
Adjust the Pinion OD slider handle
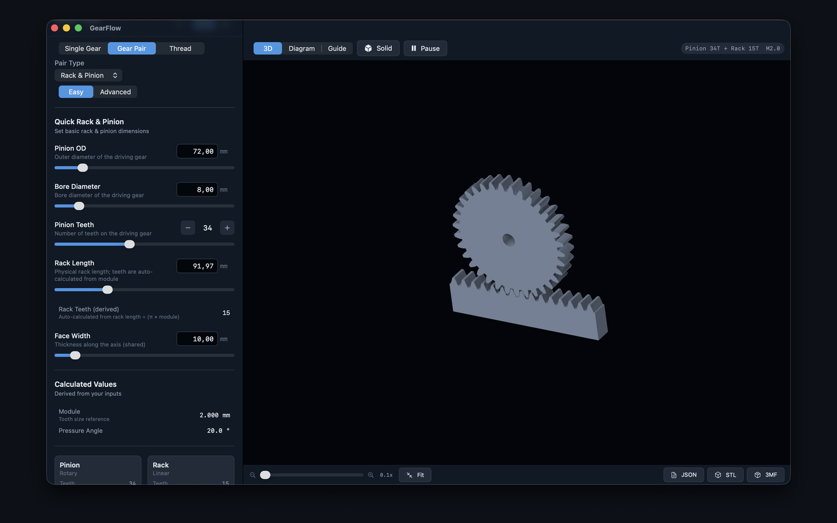83,168
